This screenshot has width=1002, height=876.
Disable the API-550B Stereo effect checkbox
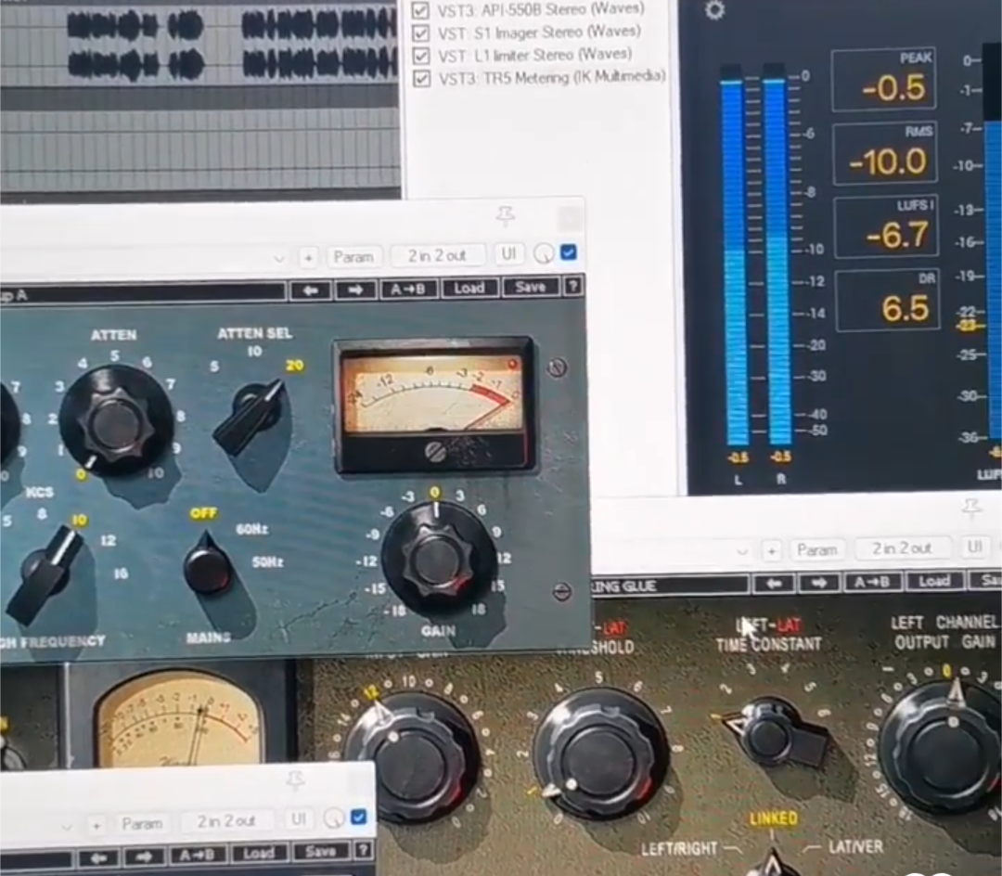pyautogui.click(x=420, y=10)
